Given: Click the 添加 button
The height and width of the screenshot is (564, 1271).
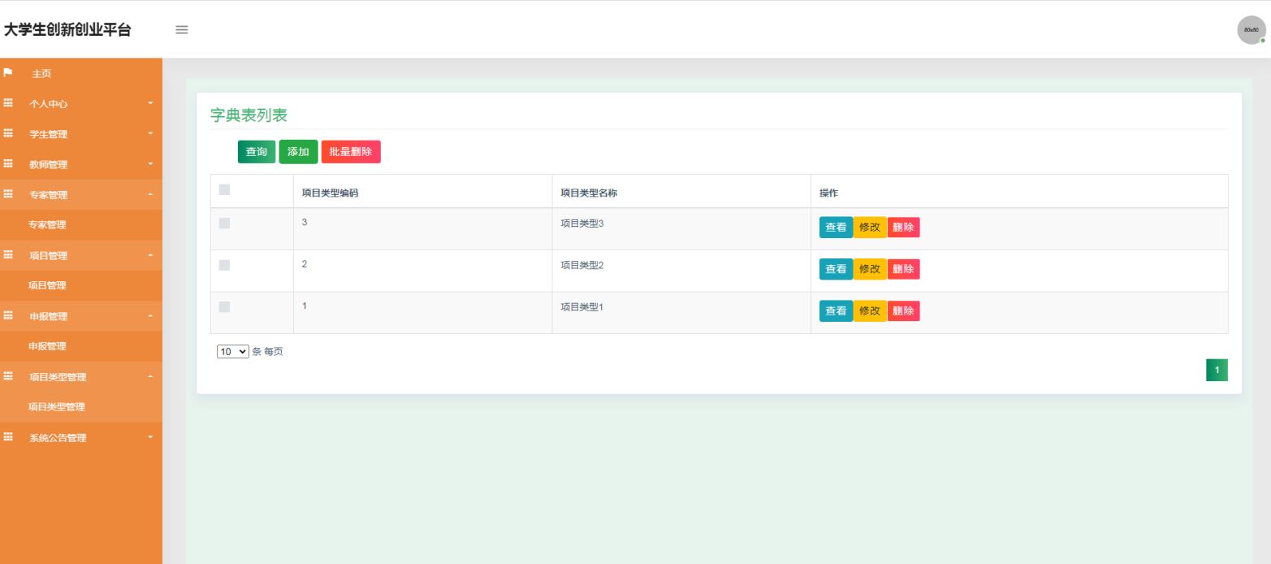Looking at the screenshot, I should 298,152.
